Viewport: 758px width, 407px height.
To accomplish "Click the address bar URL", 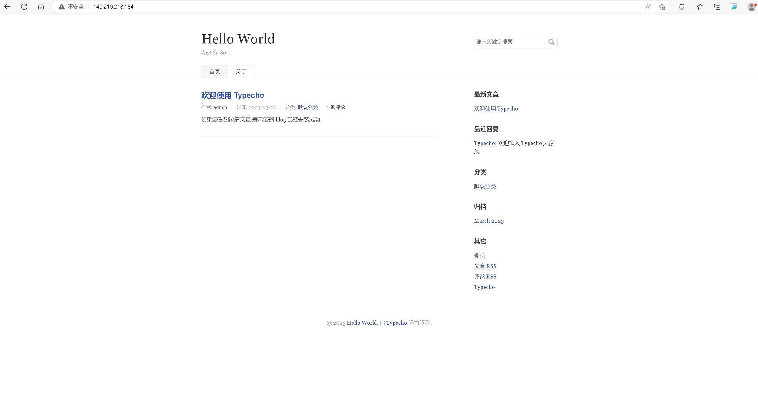I will [x=113, y=6].
